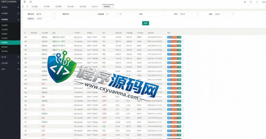This screenshot has width=266, height=139.
Task: Click the fullscreen dots icon in header
Action: (257, 2)
